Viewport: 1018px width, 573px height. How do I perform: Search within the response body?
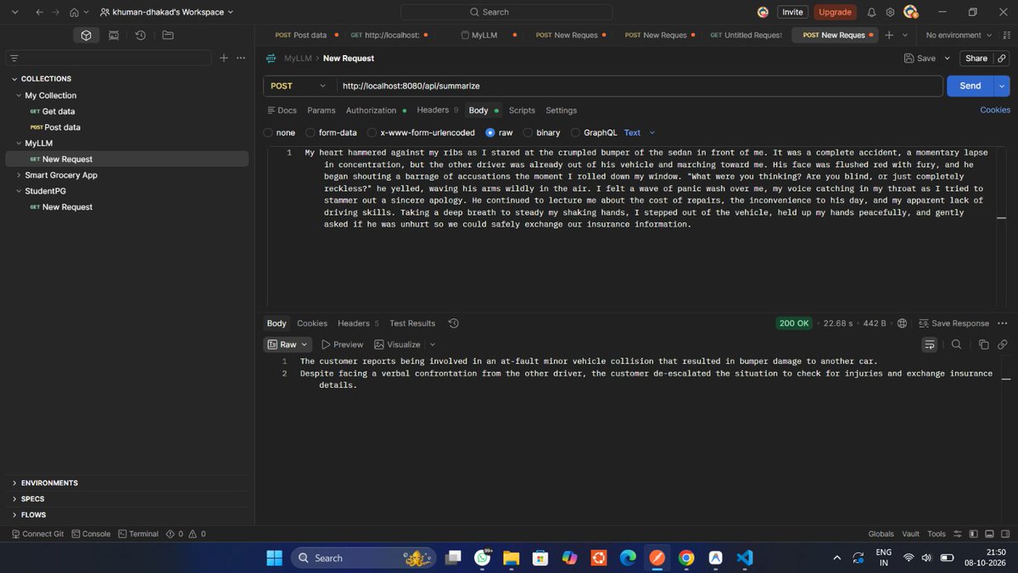(x=956, y=345)
